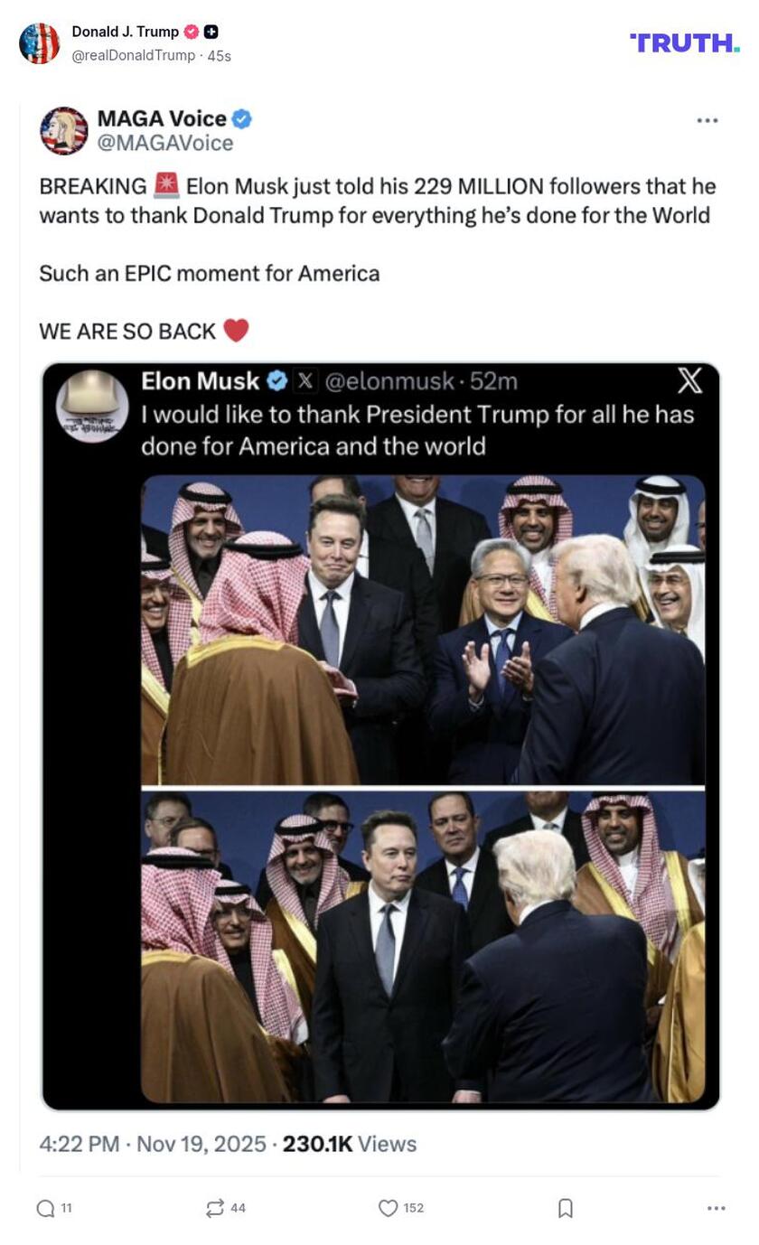Select Elon Musk's blue verified badge

pos(276,381)
